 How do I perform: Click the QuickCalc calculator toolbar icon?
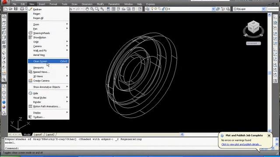coord(133,9)
